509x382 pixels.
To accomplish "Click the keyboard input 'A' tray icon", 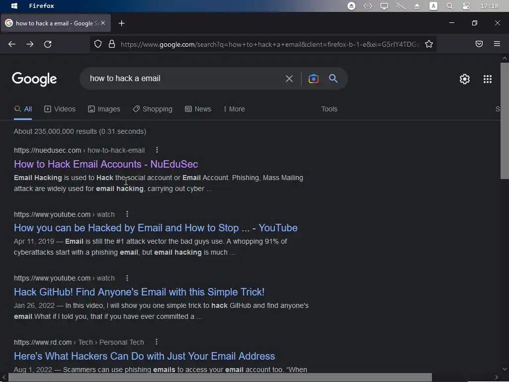I will (x=433, y=6).
